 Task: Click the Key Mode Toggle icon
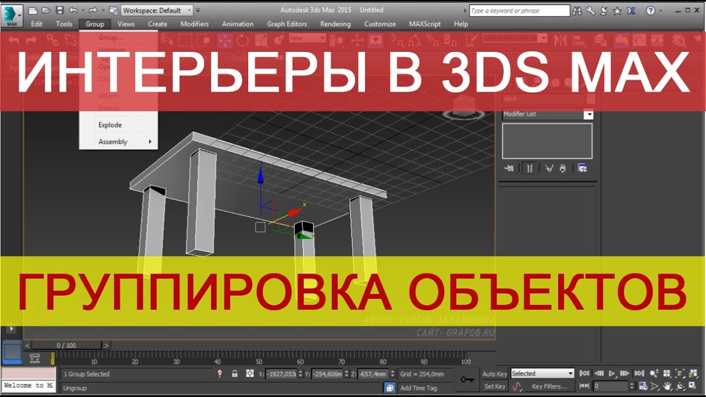point(584,387)
